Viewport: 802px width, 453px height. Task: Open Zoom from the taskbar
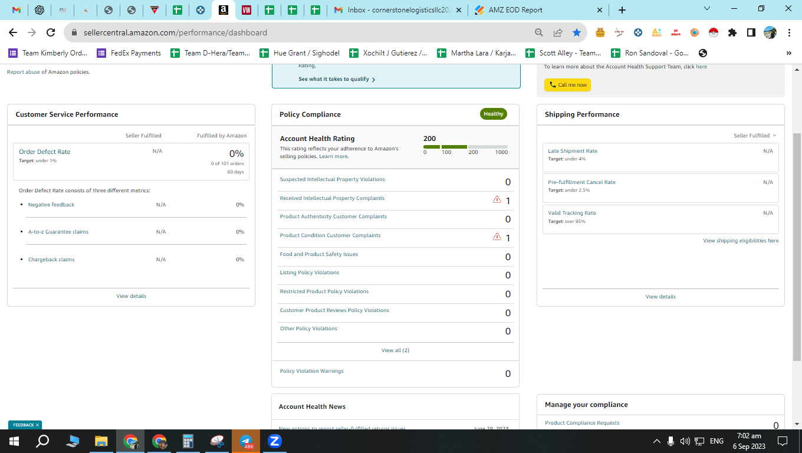(x=274, y=441)
